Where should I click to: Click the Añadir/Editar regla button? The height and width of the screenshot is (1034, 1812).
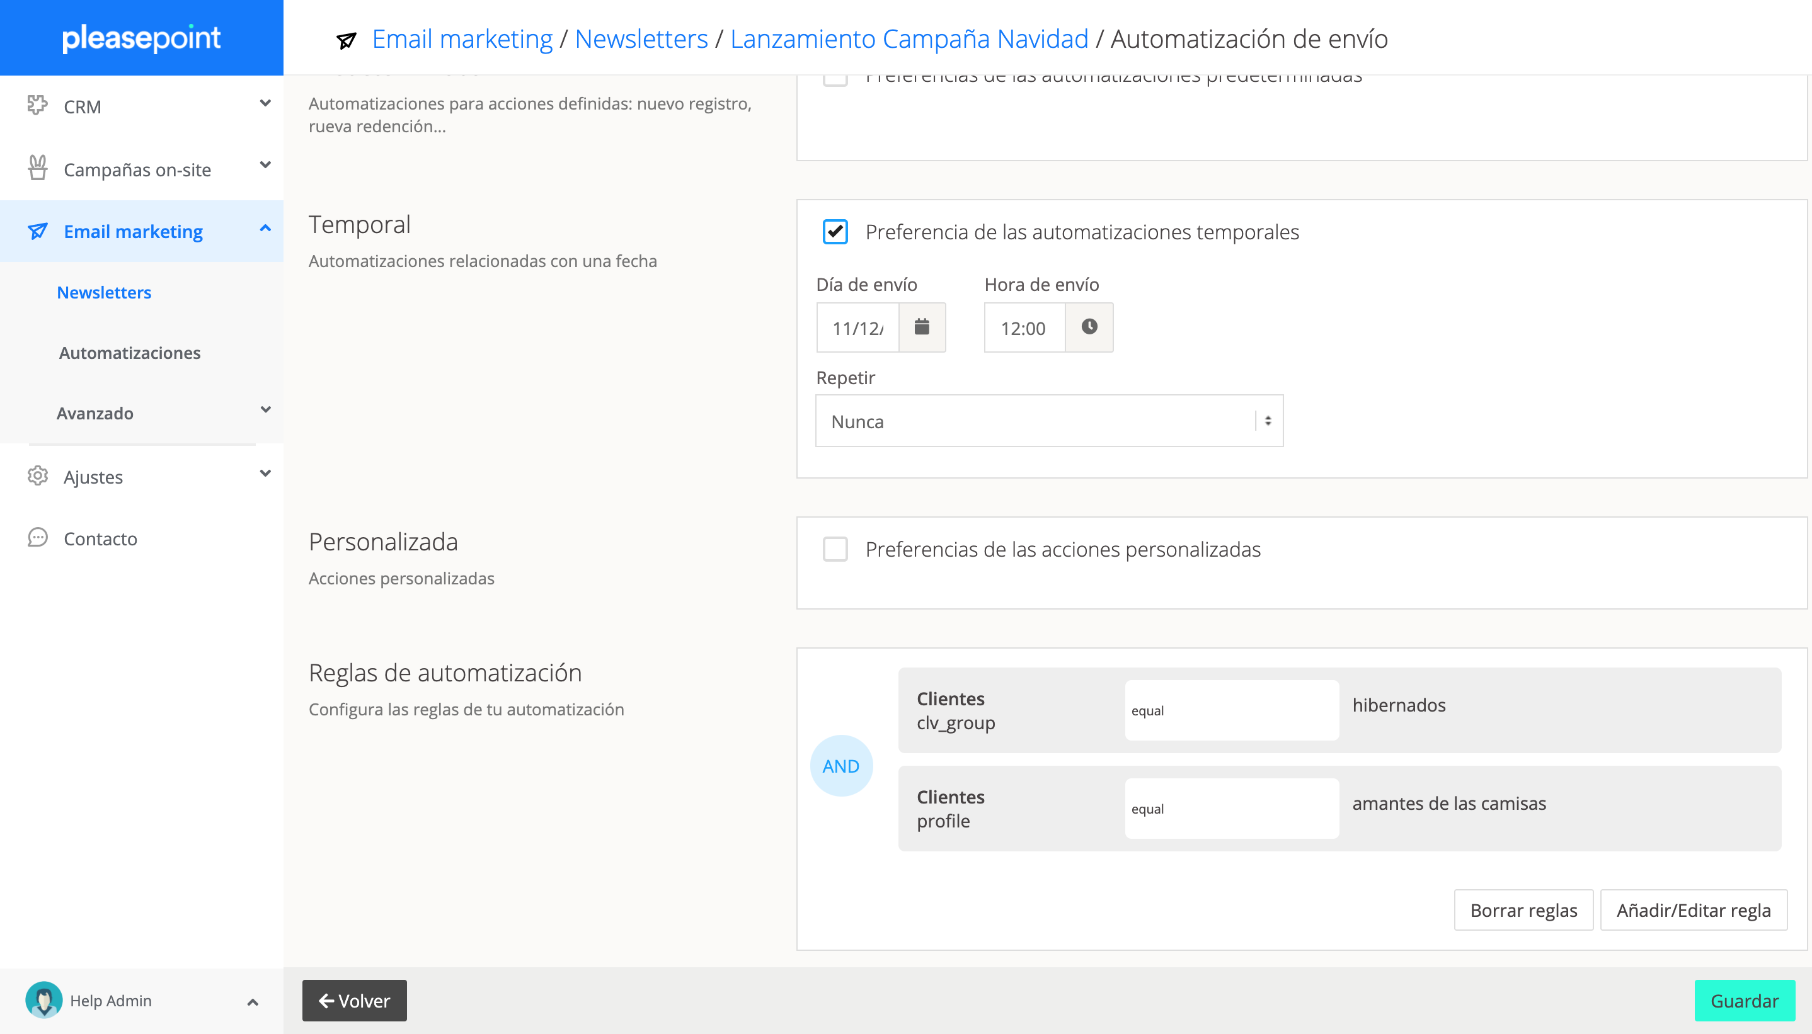click(x=1693, y=910)
